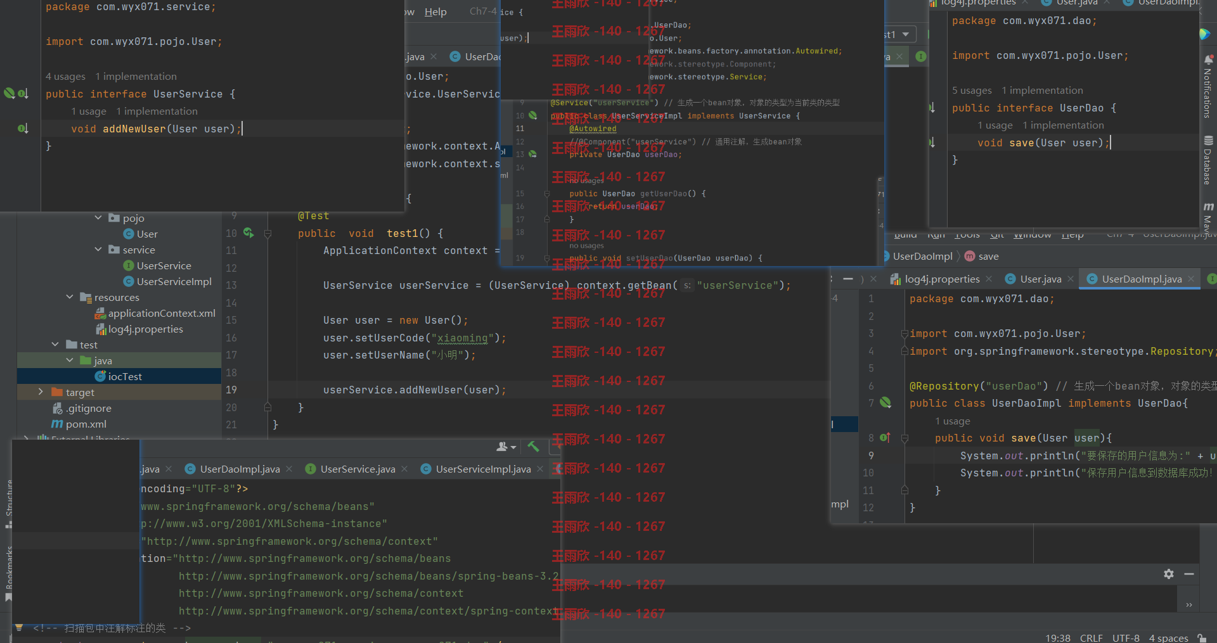This screenshot has height=643, width=1217.
Task: Click Spring gutter icon at line 10 UserServiceImpl
Action: click(532, 115)
